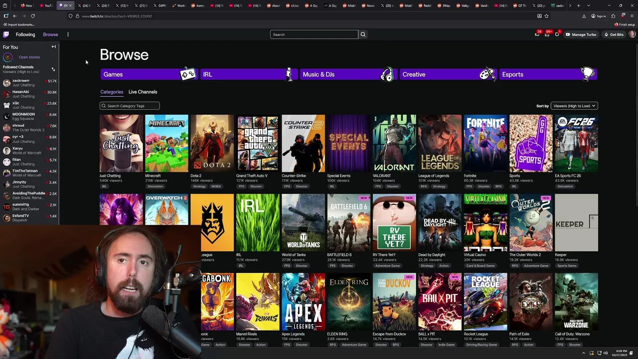This screenshot has width=638, height=359.
Task: Click the EsfandTV channel name in the sidebar
Action: (20, 216)
